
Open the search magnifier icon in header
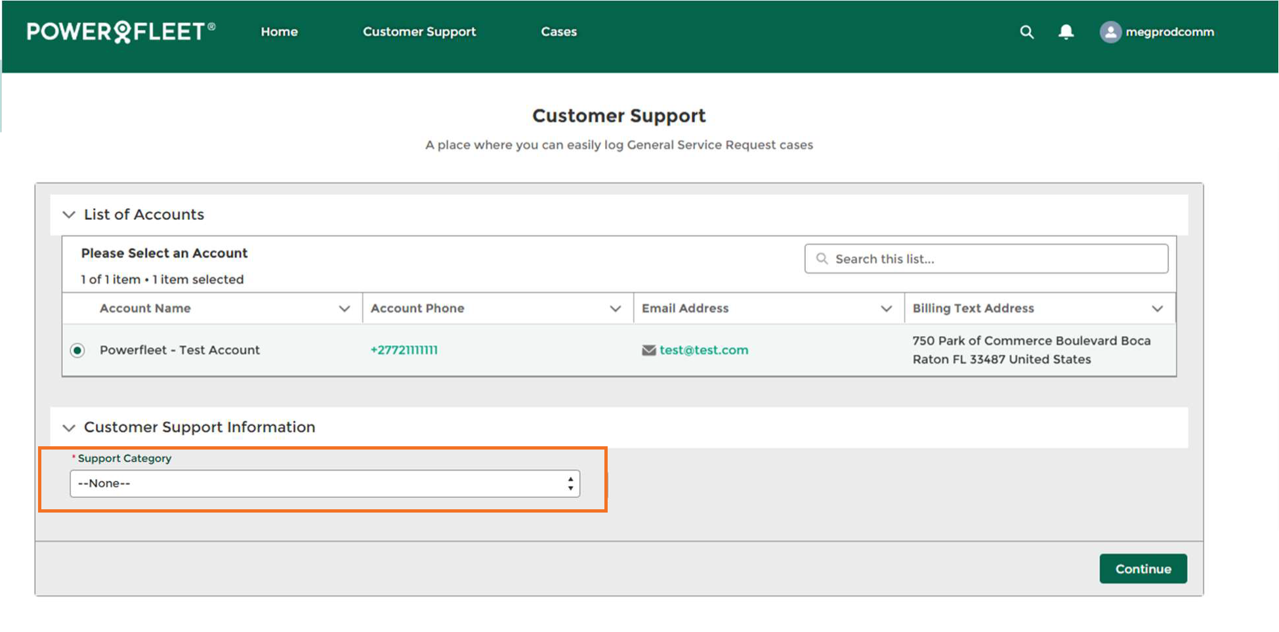click(1027, 32)
